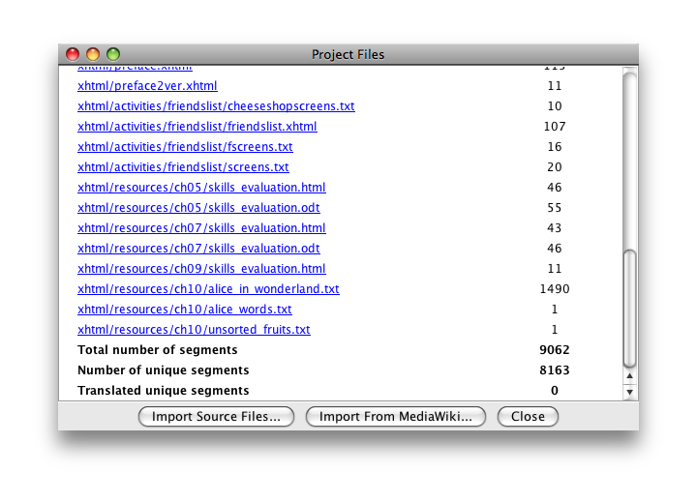697x503 pixels.
Task: Open the preface2ver.xhtml file link
Action: [147, 86]
